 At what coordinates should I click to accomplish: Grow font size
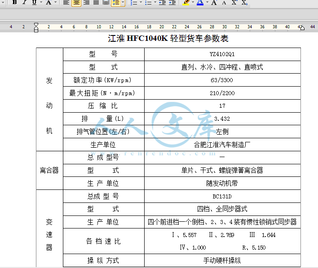tap(214, 2)
